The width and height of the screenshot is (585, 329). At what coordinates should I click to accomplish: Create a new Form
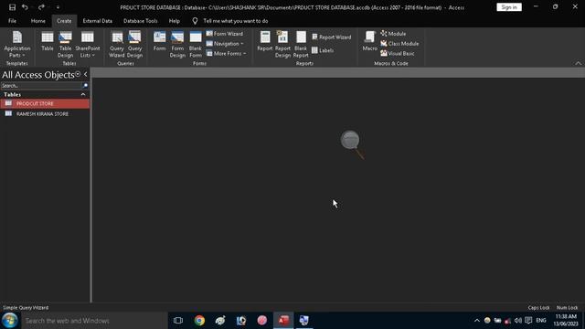point(159,41)
